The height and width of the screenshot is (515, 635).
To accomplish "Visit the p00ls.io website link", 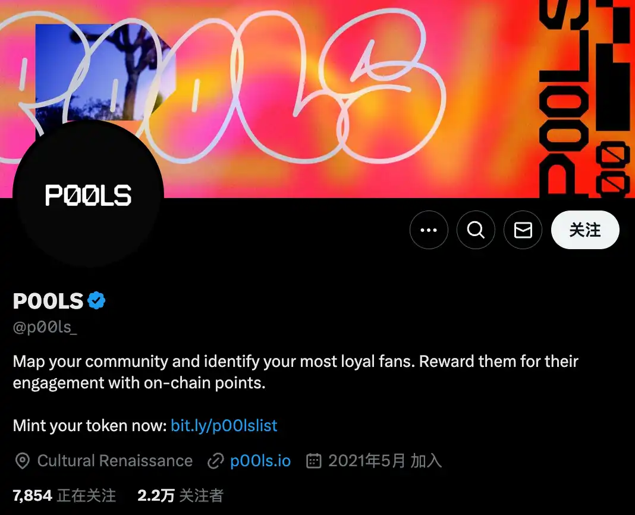I will [260, 461].
